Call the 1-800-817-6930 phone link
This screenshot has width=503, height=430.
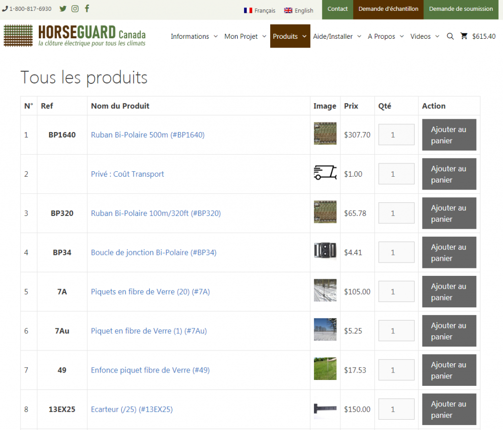coord(27,9)
